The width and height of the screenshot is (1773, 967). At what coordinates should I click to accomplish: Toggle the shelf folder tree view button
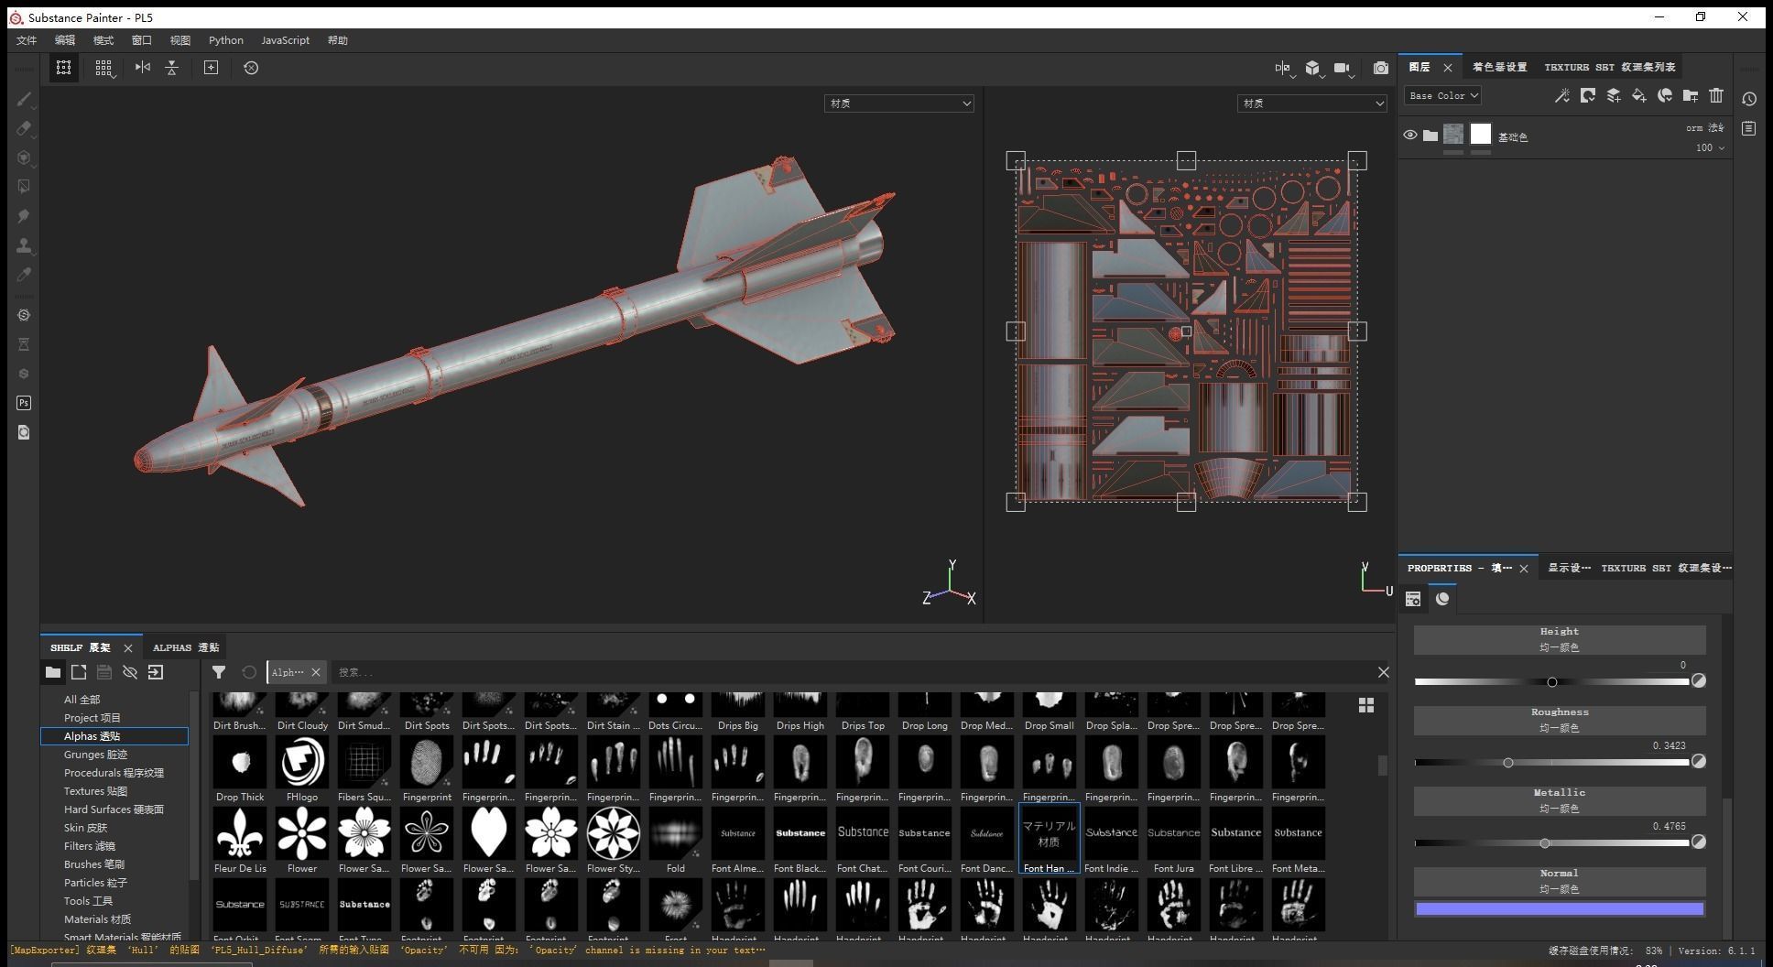53,672
